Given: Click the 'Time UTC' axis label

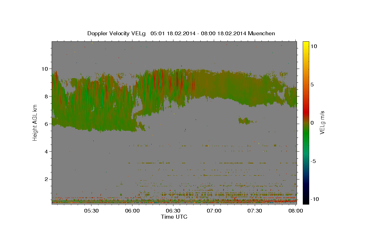Looking at the screenshot, I should click(174, 217).
